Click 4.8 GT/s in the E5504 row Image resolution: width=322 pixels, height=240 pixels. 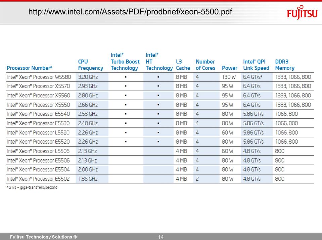pos(252,170)
